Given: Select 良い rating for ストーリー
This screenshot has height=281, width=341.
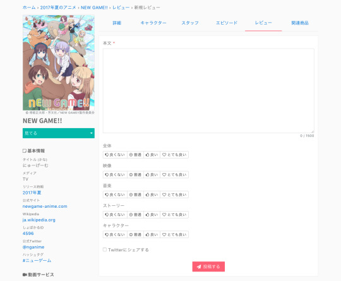Looking at the screenshot, I should (x=152, y=215).
